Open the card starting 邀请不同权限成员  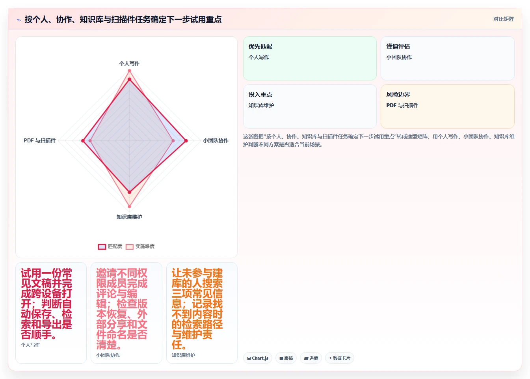[126, 313]
